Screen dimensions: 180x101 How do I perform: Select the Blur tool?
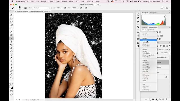pos(11,55)
